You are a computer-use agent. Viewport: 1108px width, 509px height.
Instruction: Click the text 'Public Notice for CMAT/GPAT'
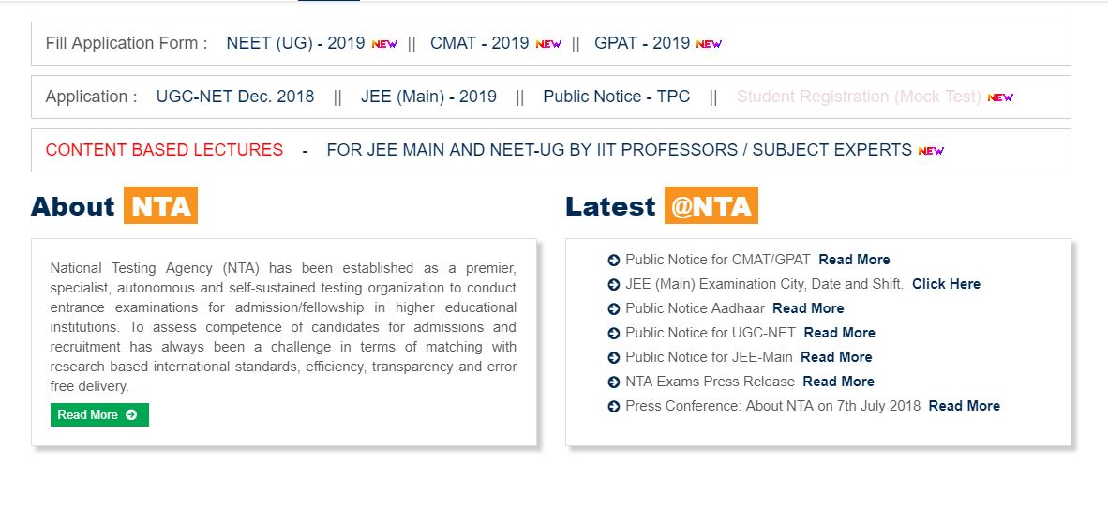[718, 260]
